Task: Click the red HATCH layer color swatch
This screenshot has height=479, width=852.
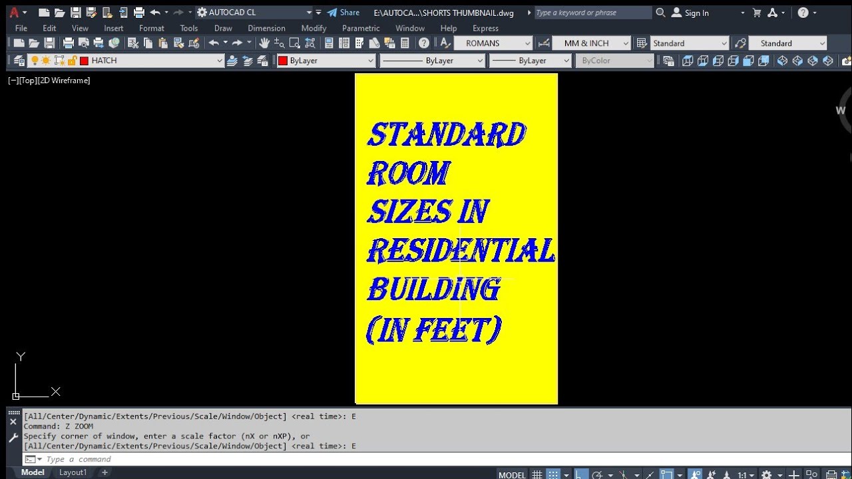Action: point(84,61)
